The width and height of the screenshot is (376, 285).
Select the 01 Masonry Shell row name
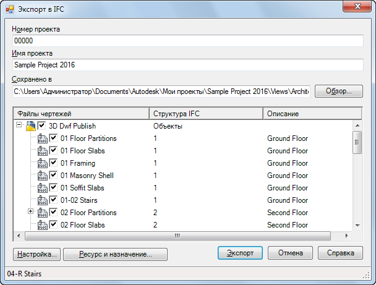click(87, 176)
